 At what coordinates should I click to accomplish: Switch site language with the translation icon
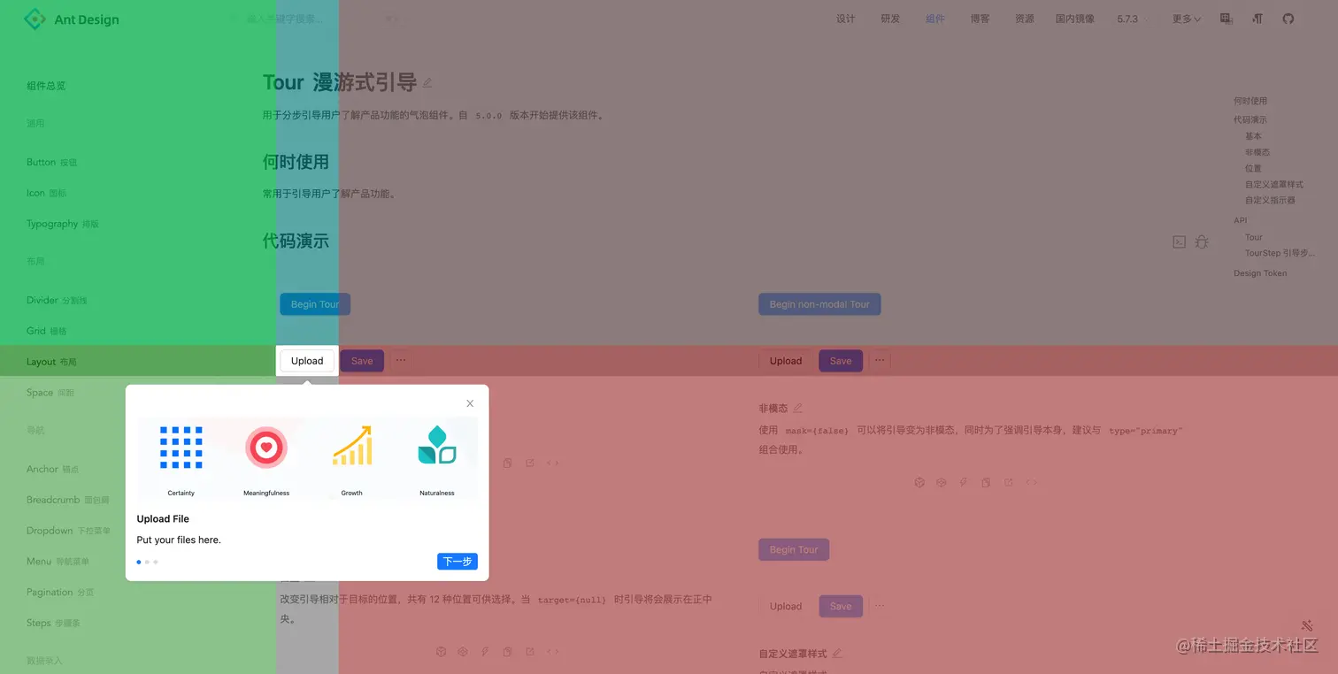1257,19
